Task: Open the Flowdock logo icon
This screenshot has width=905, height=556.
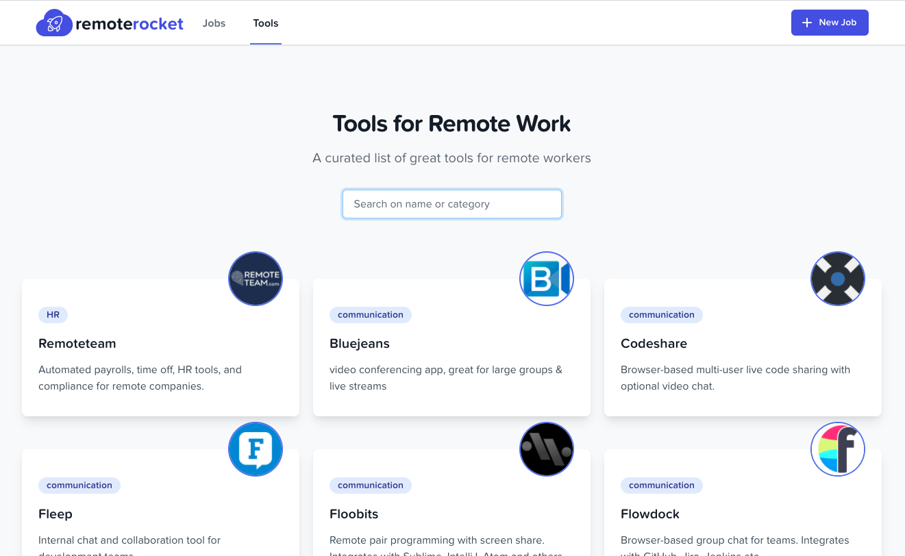Action: (838, 449)
